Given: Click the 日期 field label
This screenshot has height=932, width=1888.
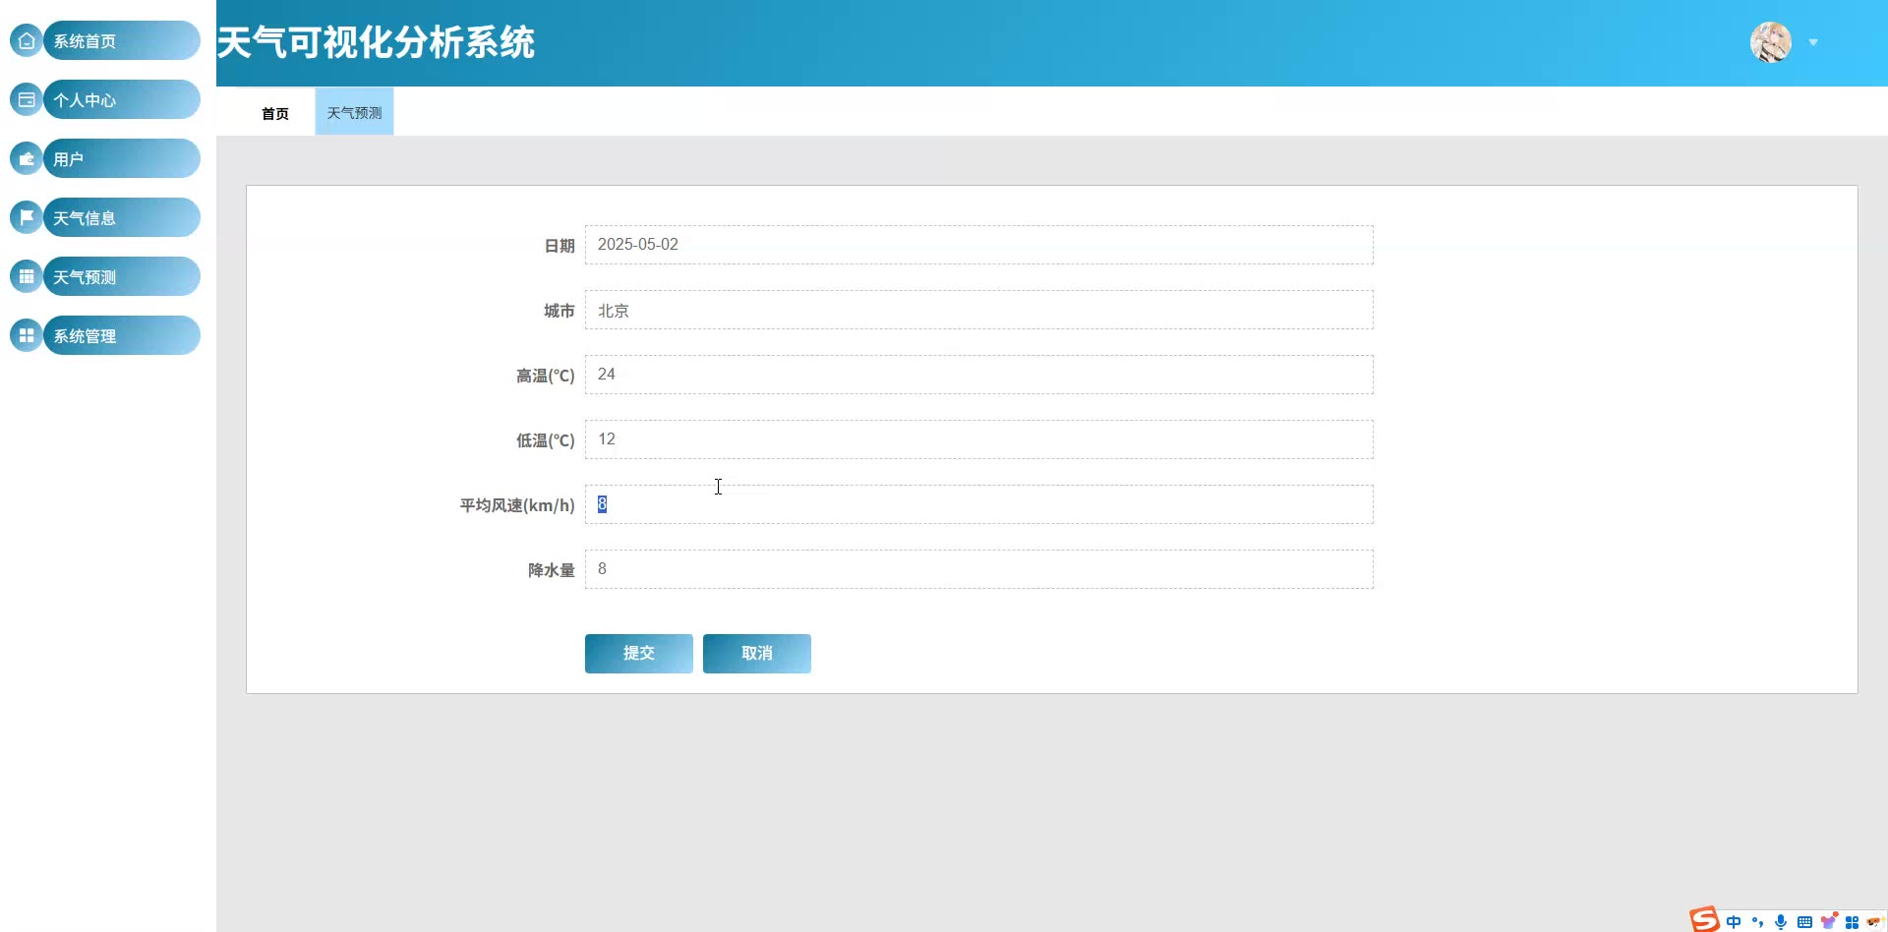Looking at the screenshot, I should (560, 246).
